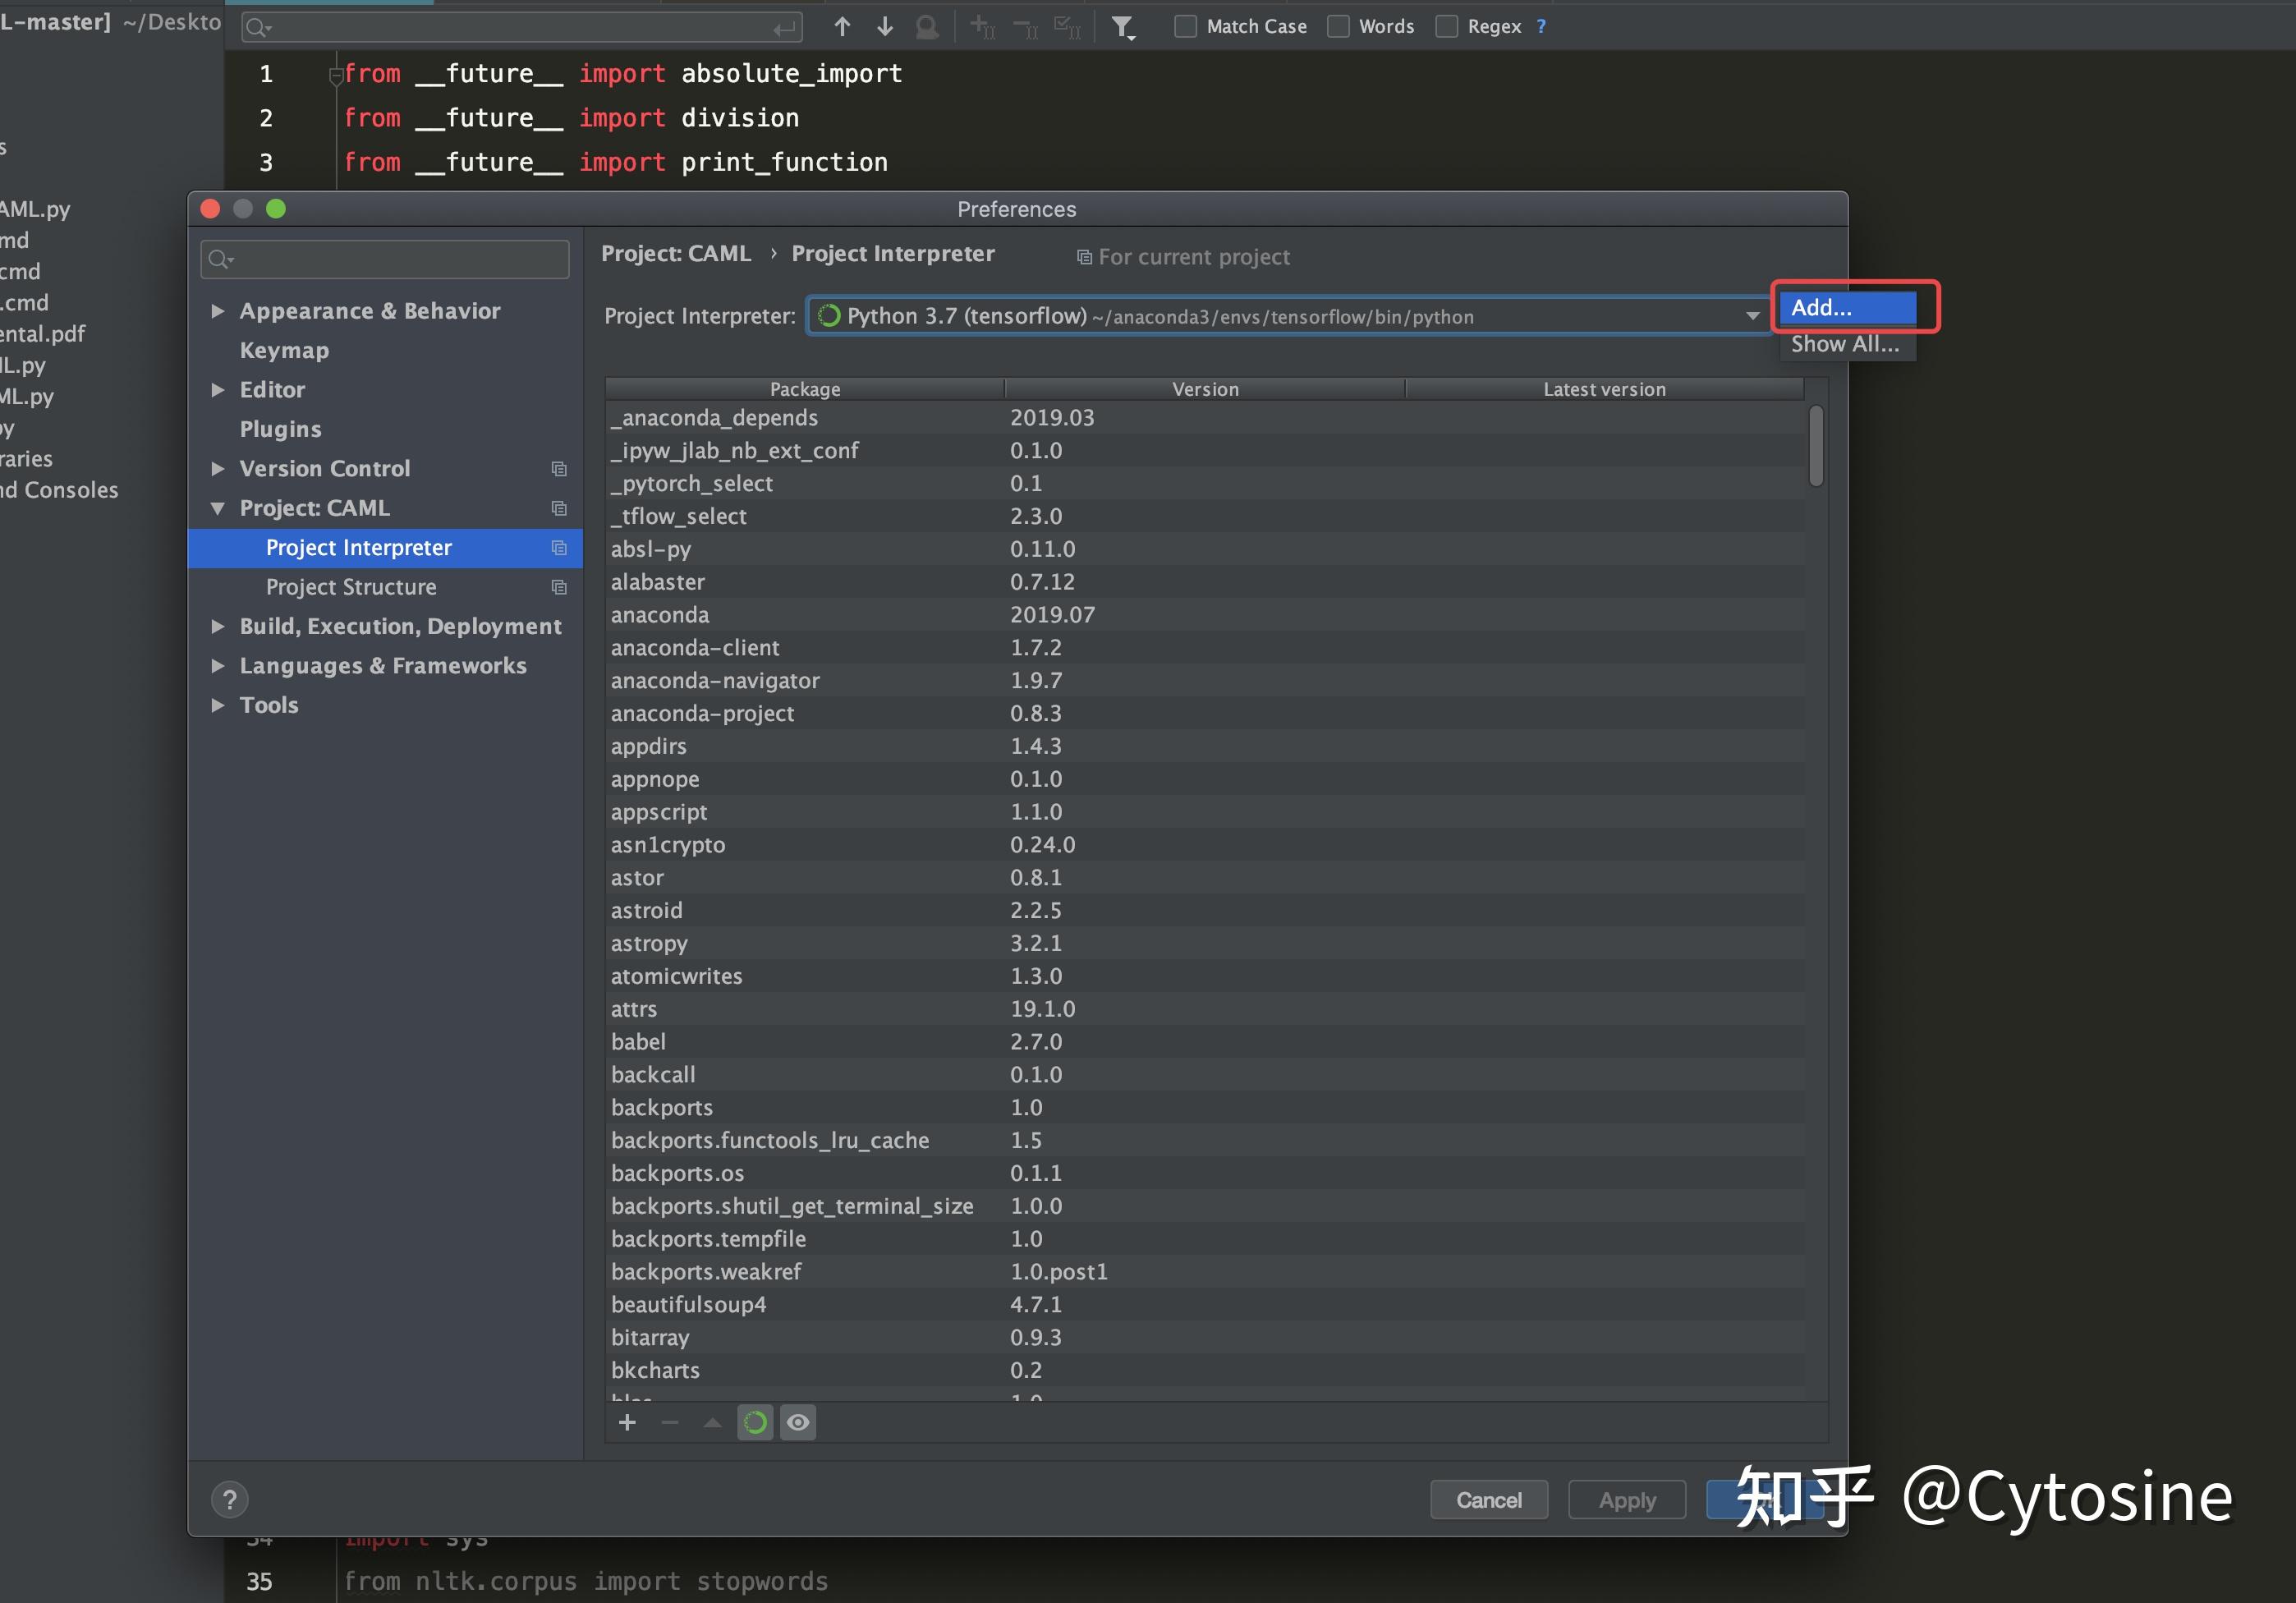Viewport: 2296px width, 1603px height.
Task: Click the previous occurrence up arrow
Action: 842,27
